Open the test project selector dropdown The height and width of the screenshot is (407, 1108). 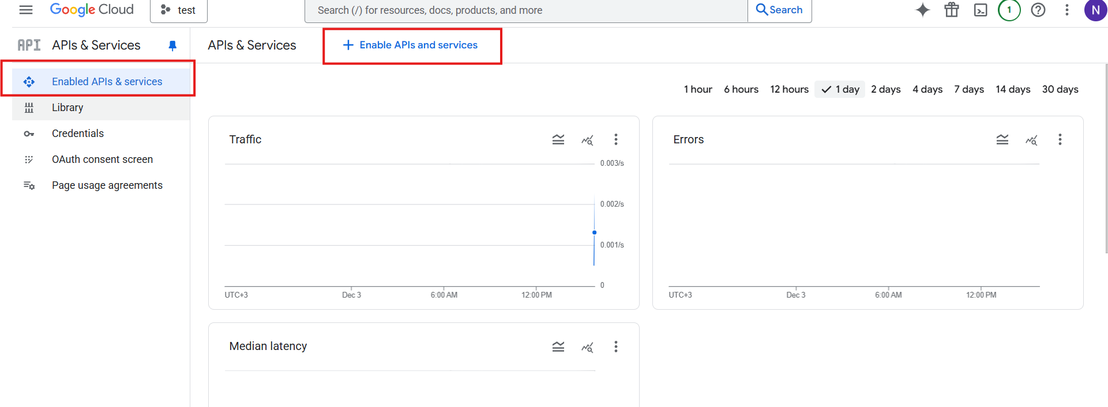[178, 10]
